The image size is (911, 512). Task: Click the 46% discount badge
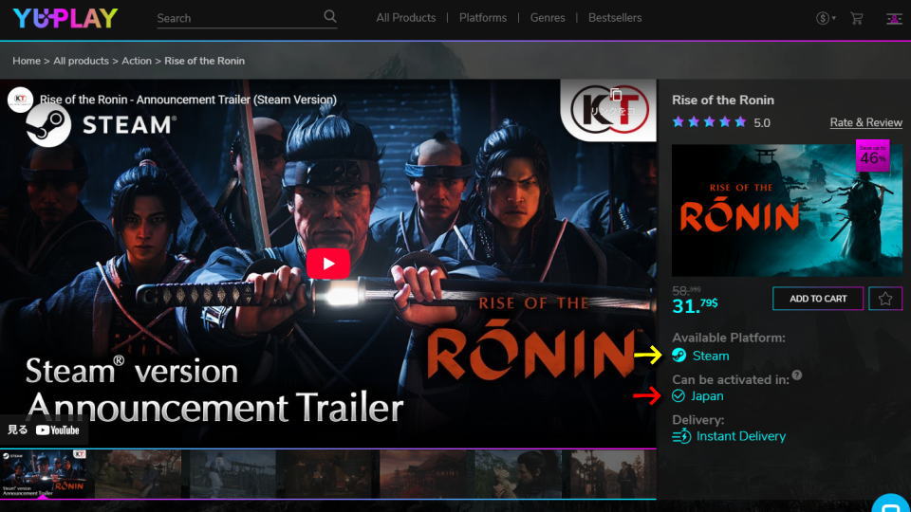873,155
